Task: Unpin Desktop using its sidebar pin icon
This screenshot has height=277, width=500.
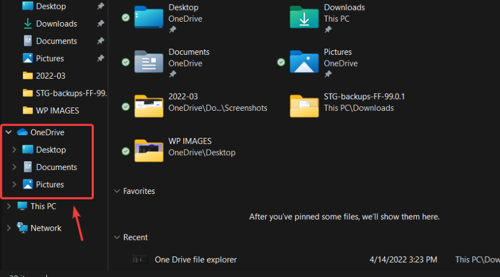Action: tap(101, 6)
